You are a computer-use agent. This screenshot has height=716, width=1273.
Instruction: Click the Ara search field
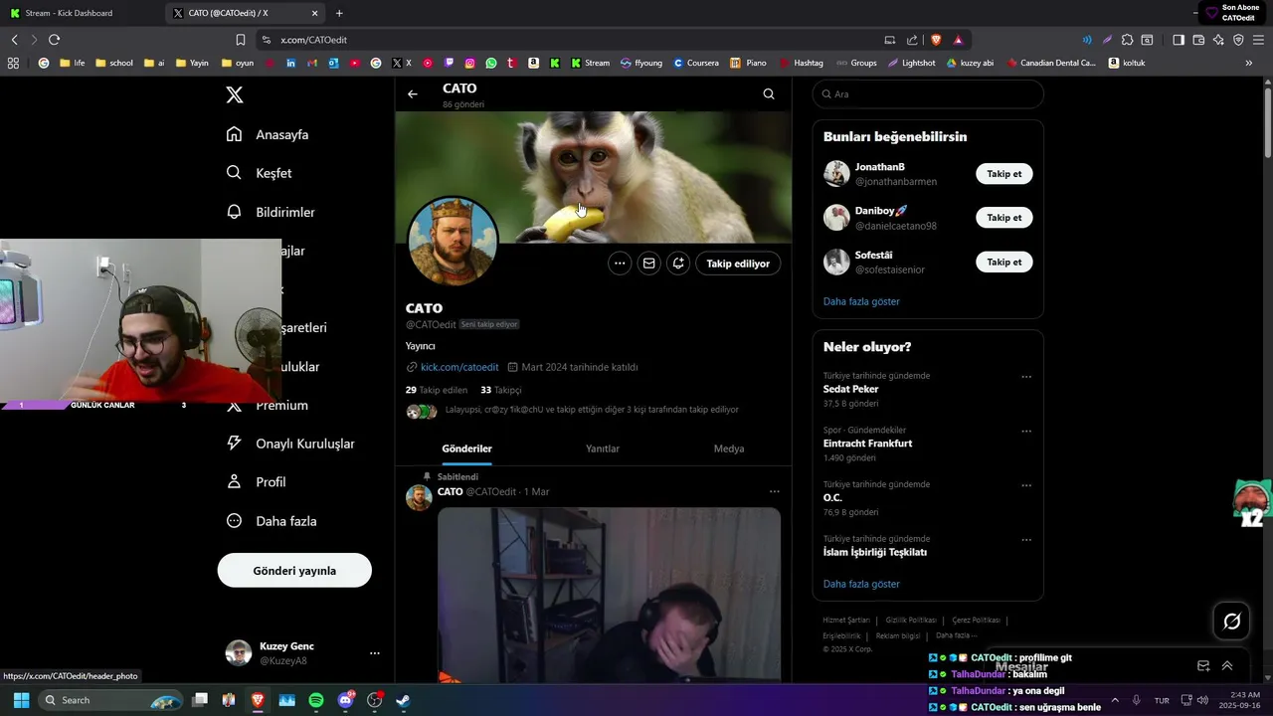tap(928, 94)
